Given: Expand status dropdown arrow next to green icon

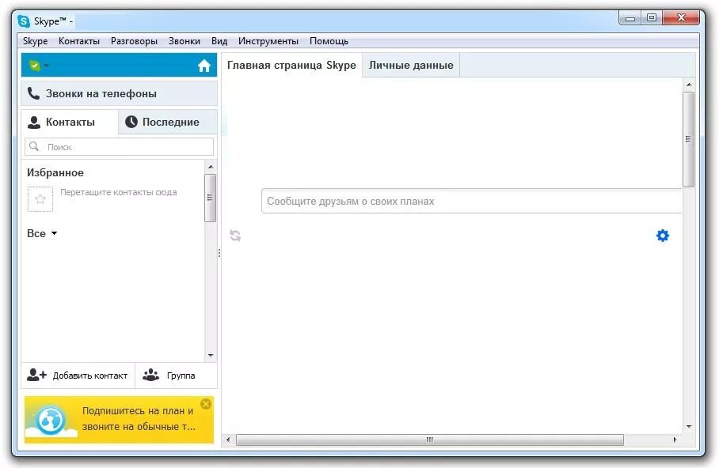Looking at the screenshot, I should (46, 66).
